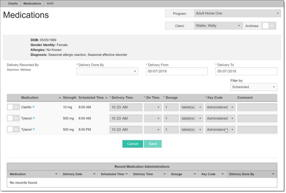Toggle the Claritin row switch on

point(14,107)
